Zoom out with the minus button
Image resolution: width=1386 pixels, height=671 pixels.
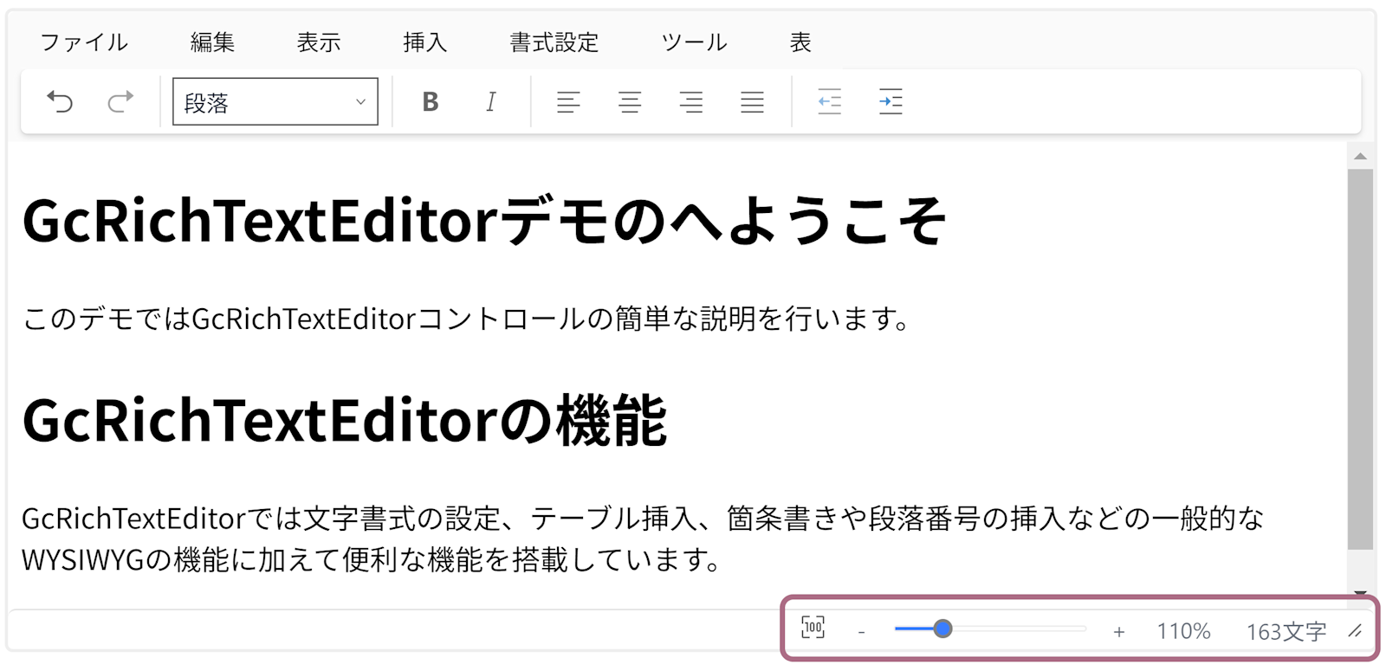pyautogui.click(x=861, y=632)
